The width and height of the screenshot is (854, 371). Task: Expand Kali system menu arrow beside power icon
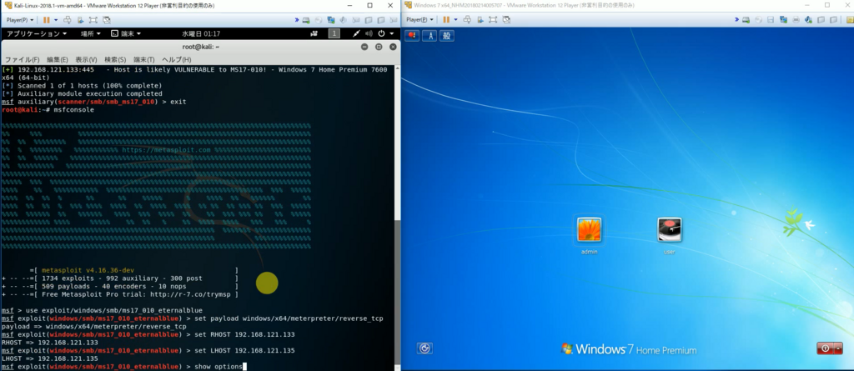coord(391,33)
